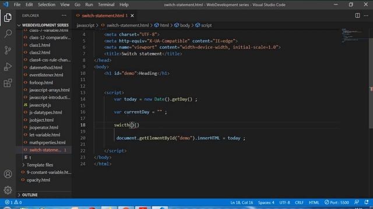Viewport: 373px width, 209px height.
Task: Close the switch-statement.html tab
Action: (x=132, y=16)
